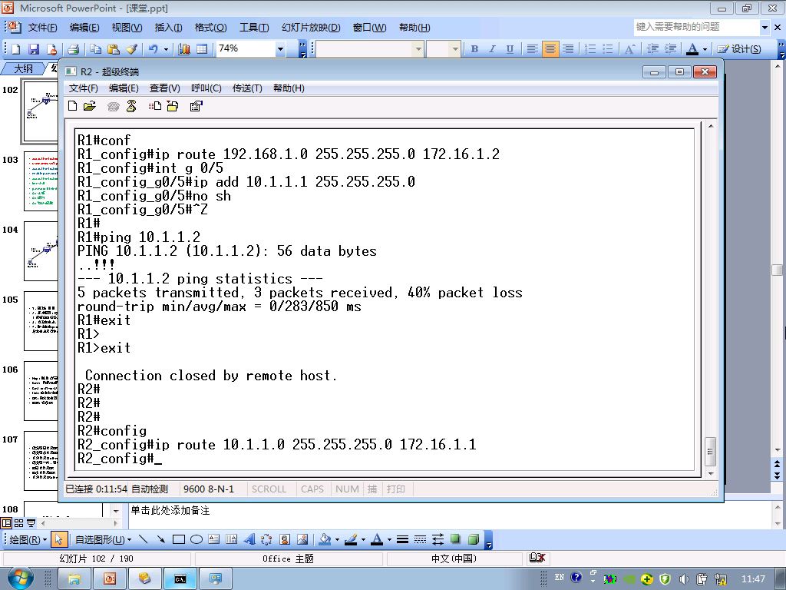Click PowerPoint New document icon

pyautogui.click(x=16, y=48)
